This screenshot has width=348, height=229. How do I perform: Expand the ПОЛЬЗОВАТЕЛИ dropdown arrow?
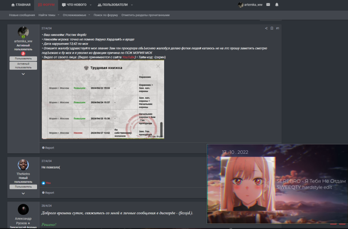coord(132,5)
